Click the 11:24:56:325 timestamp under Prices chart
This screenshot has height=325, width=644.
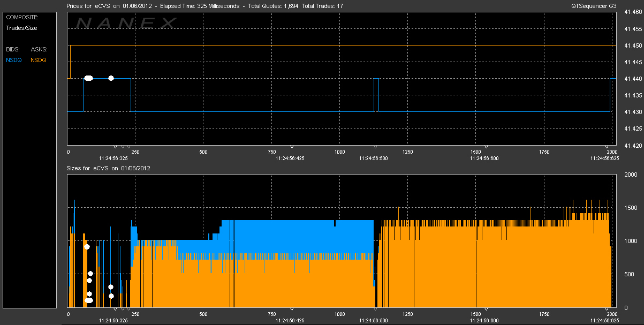tap(113, 158)
